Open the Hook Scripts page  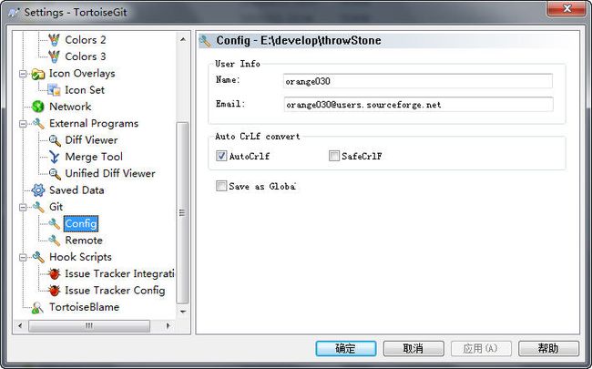80,257
